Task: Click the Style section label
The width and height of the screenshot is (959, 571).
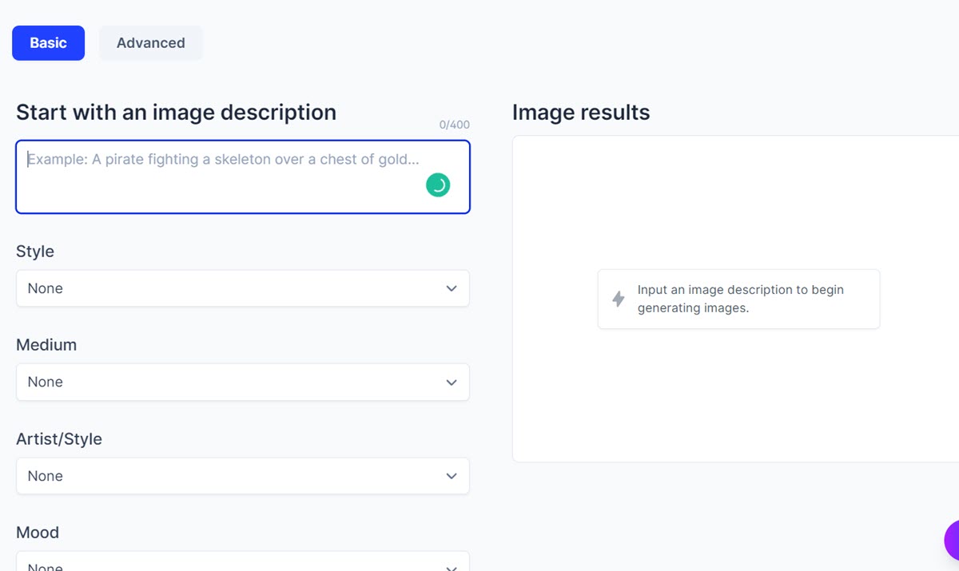Action: (x=34, y=251)
